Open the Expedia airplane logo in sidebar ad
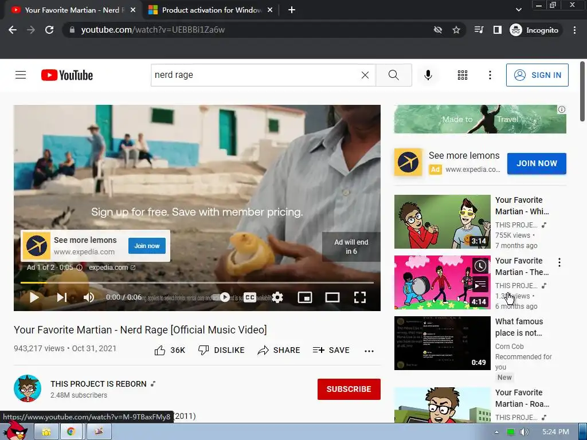Screen dimensions: 587x440 [x=408, y=162]
